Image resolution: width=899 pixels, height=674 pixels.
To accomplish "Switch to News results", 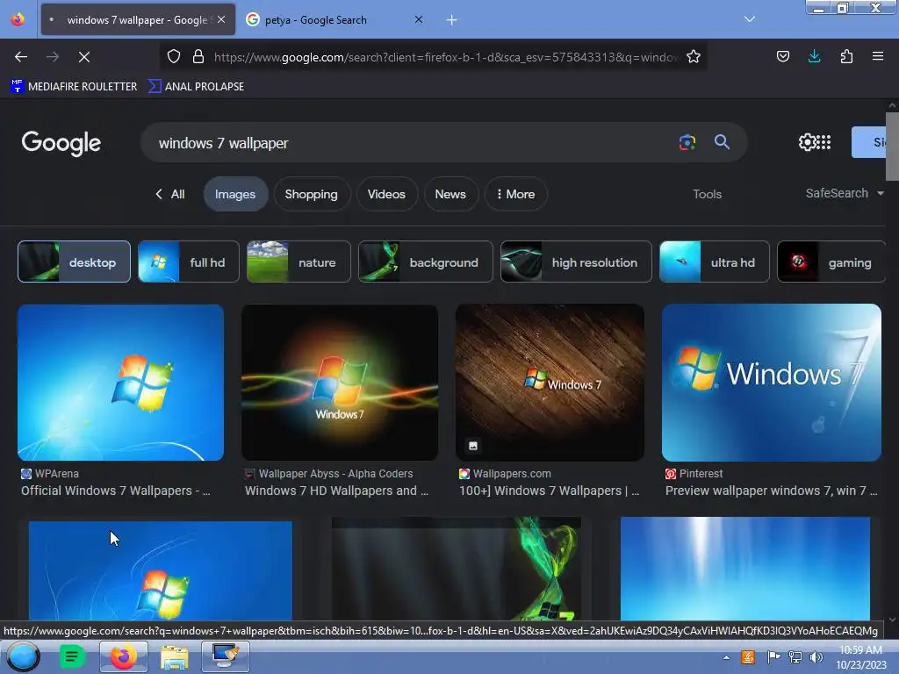I will [450, 194].
